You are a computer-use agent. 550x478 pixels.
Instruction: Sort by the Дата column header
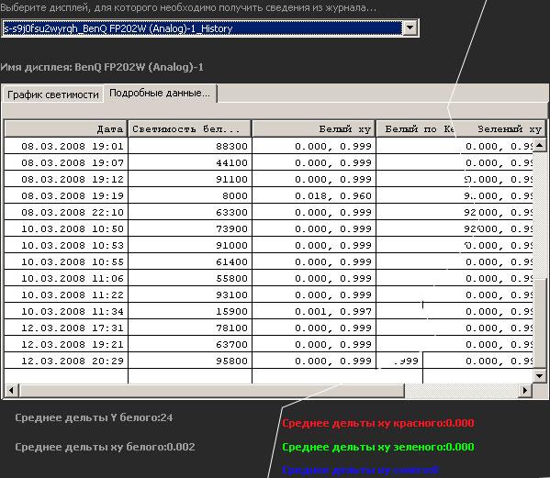(x=66, y=128)
